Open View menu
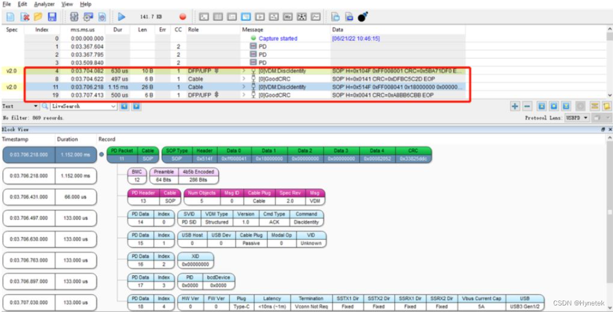 click(67, 4)
